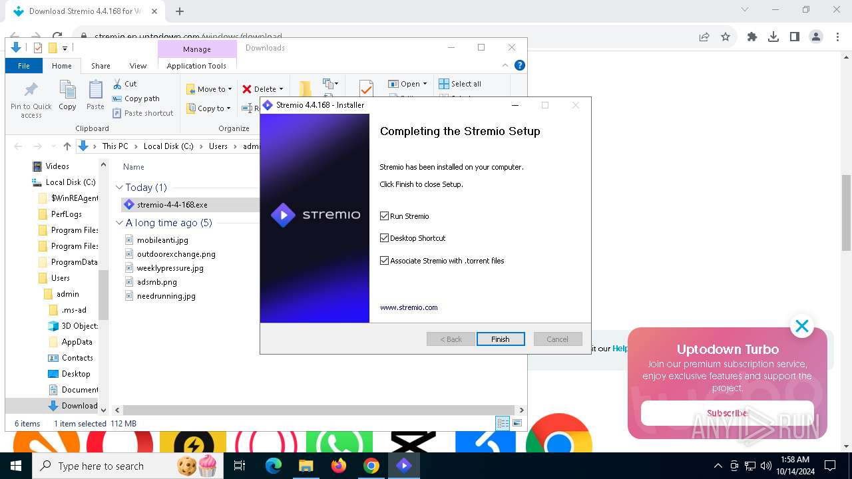The width and height of the screenshot is (852, 479).
Task: Uncheck the Desktop Shortcut checkbox
Action: 384,238
